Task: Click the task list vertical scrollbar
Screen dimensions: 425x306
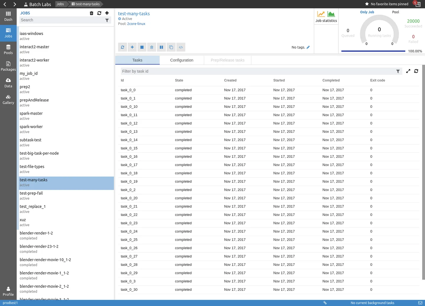Action: [424, 172]
